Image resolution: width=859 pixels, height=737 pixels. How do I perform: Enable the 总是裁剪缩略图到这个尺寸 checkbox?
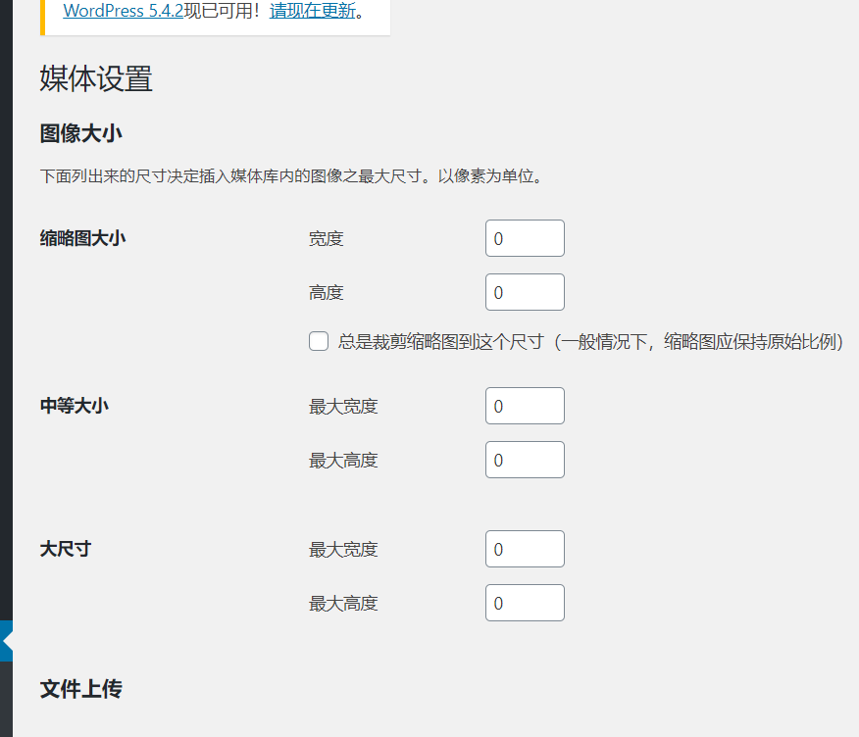[x=319, y=341]
